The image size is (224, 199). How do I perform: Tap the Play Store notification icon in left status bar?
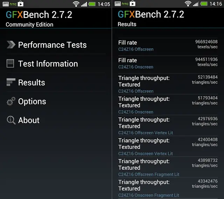21,4
